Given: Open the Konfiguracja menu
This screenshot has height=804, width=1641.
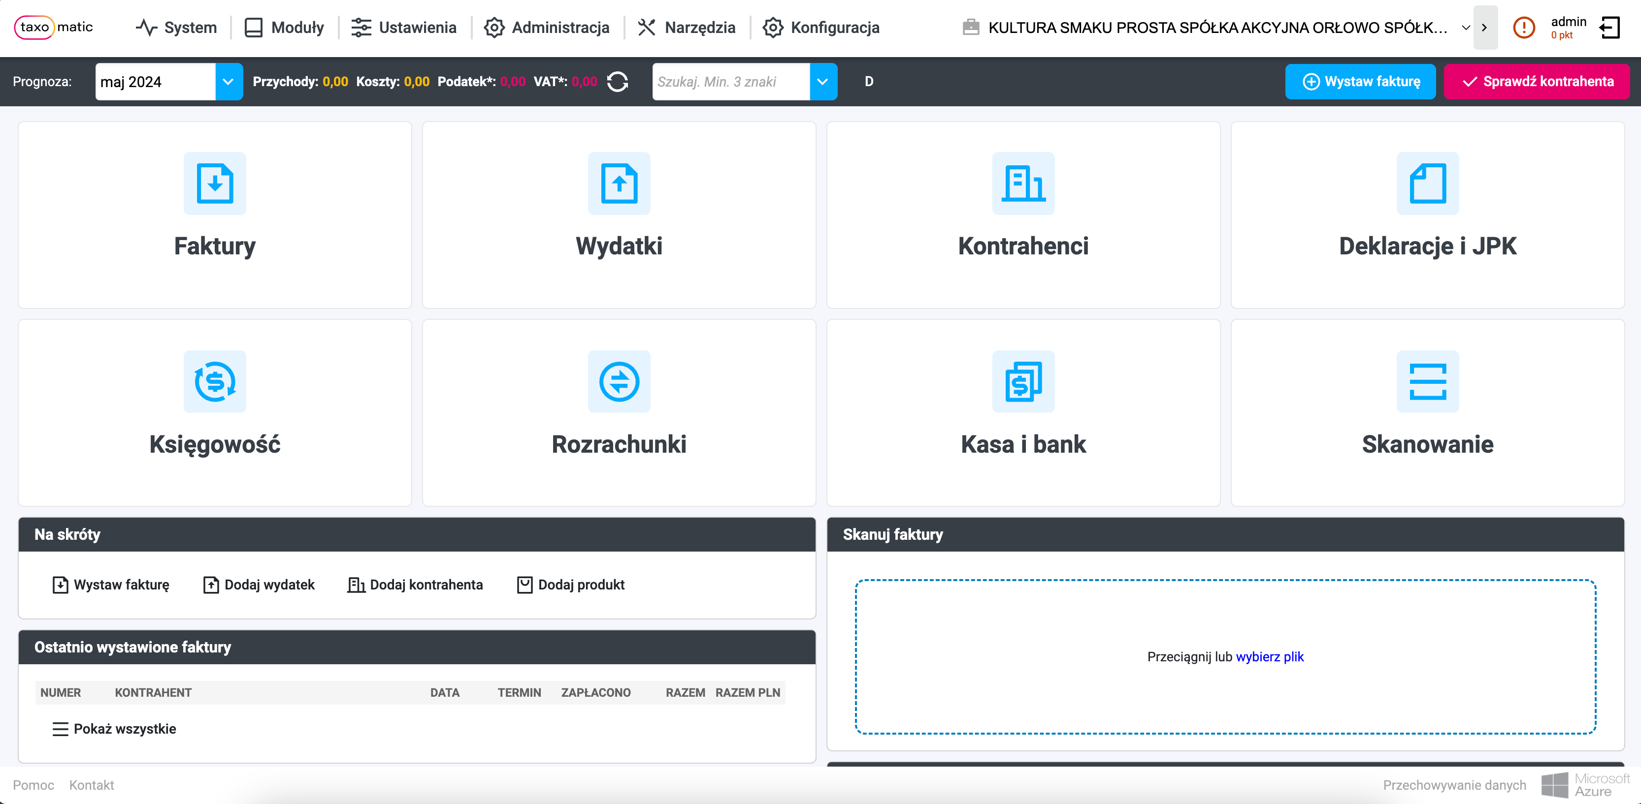Looking at the screenshot, I should click(821, 28).
